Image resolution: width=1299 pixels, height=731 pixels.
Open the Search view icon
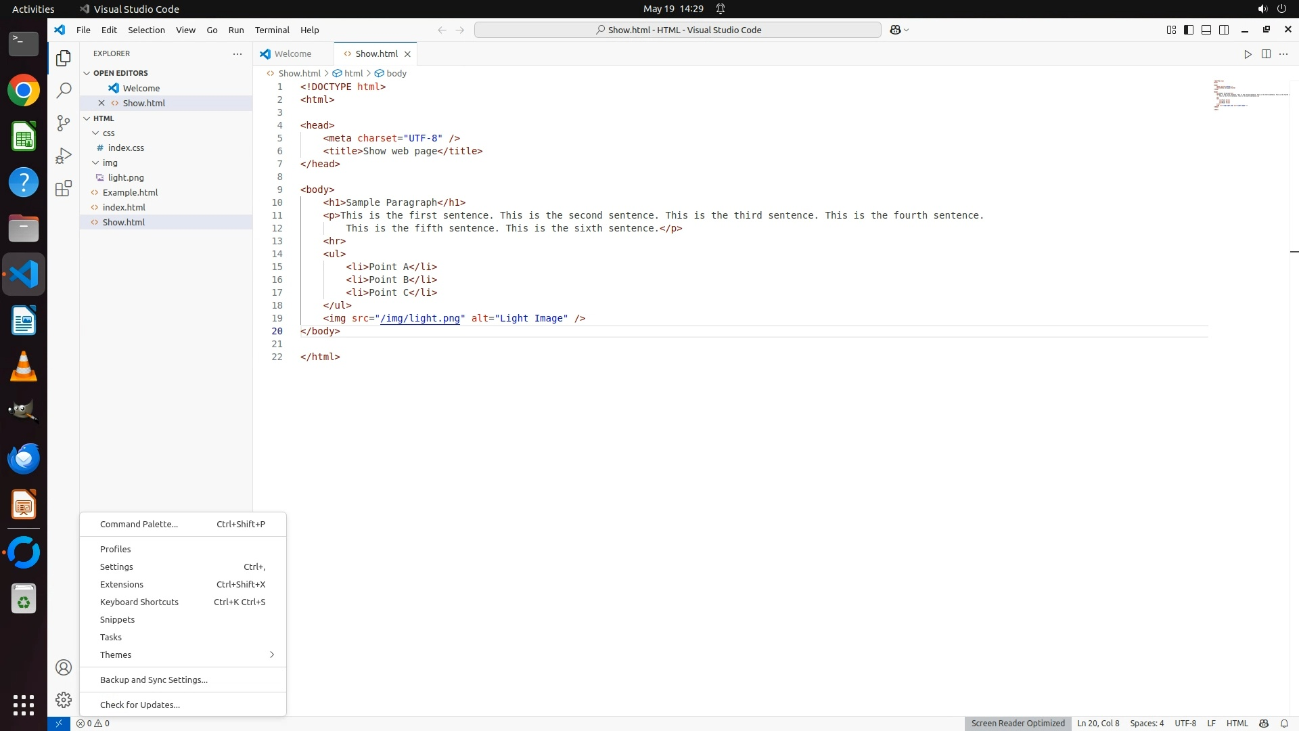pos(64,90)
